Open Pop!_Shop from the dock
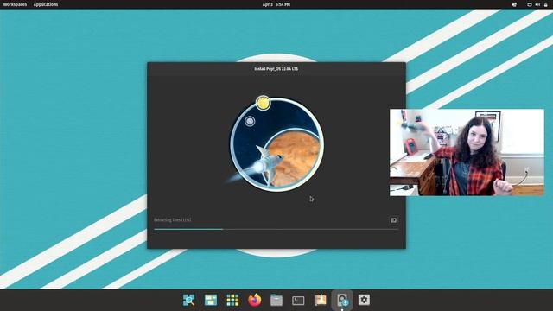The width and height of the screenshot is (553, 311). point(321,300)
